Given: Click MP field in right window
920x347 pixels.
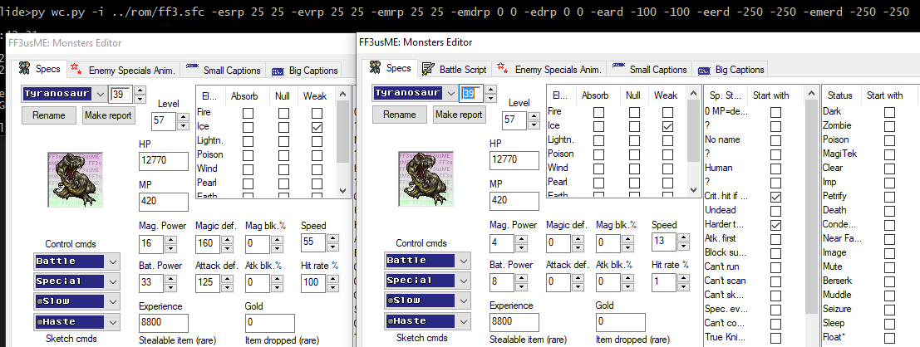Looking at the screenshot, I should [x=514, y=200].
